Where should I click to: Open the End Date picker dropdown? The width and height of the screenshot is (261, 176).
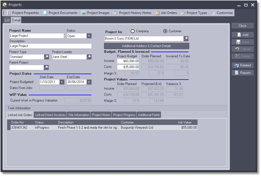click(89, 82)
